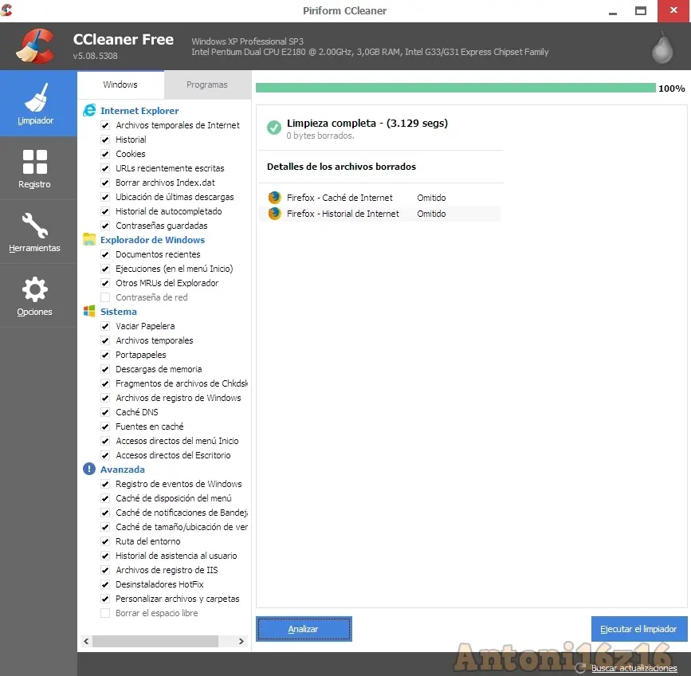The image size is (691, 676).
Task: Click the horizontal scrollbar right arrow
Action: pos(241,641)
